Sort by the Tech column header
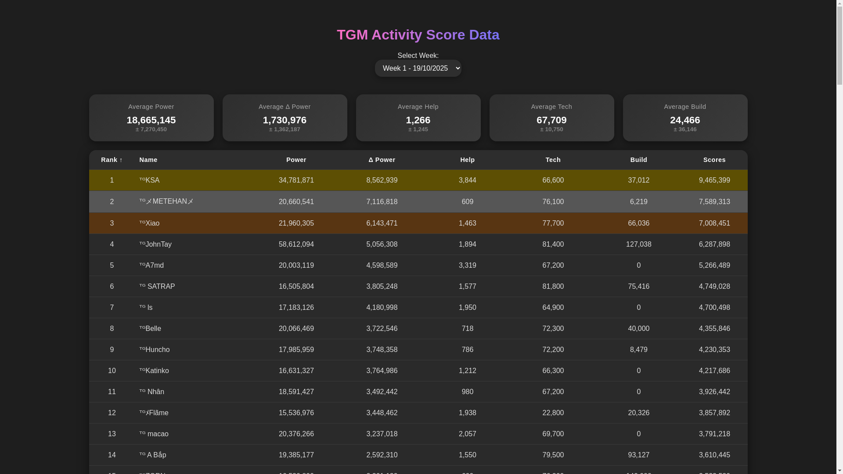Screen dimensions: 843x474 click(x=553, y=160)
